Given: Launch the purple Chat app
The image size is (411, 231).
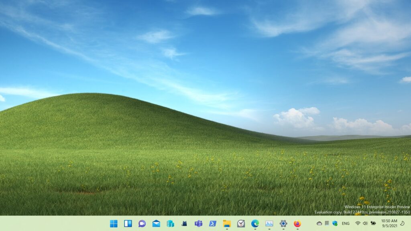Looking at the screenshot, I should (x=142, y=223).
